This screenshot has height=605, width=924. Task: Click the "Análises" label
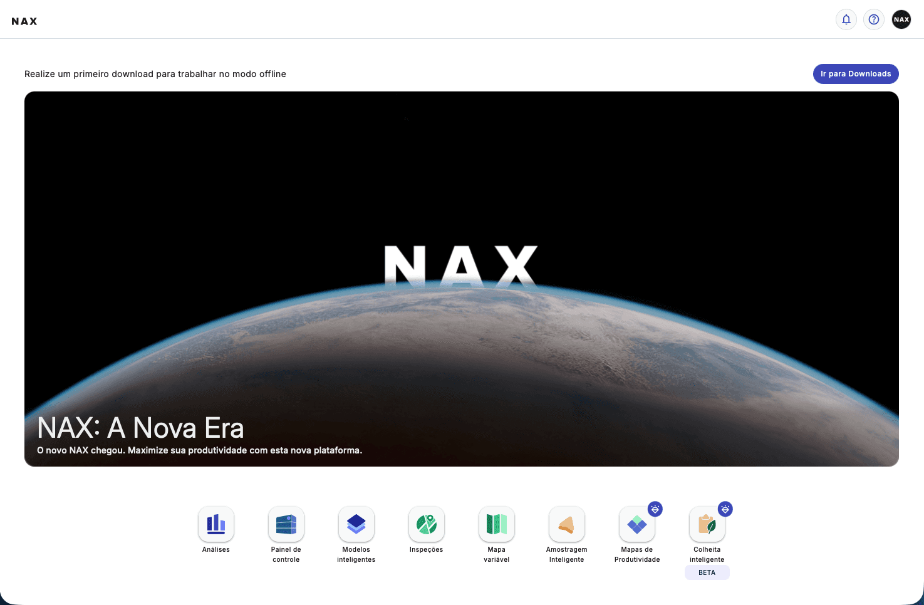point(216,549)
